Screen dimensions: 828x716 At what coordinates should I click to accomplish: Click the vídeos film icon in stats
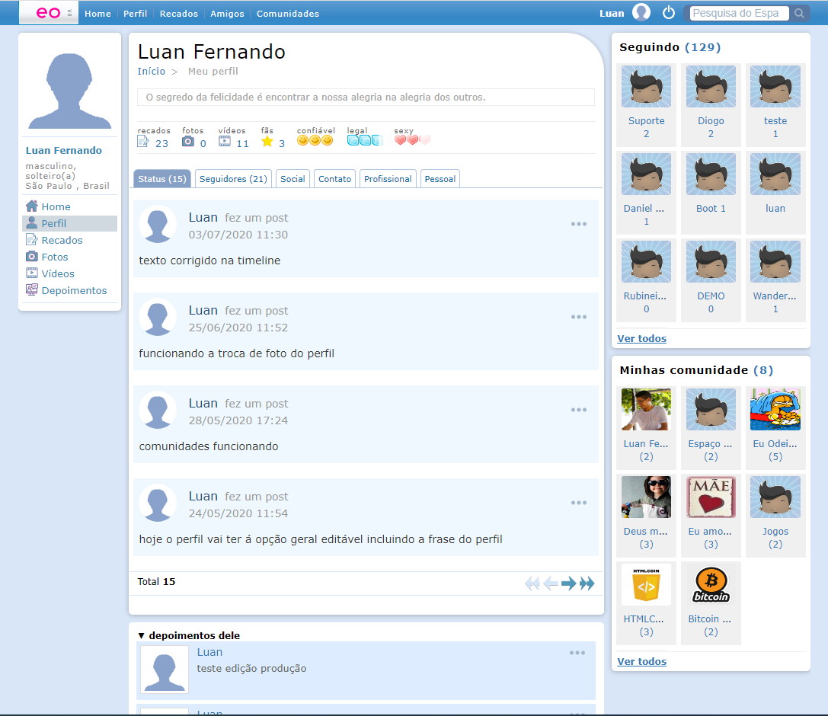point(225,141)
